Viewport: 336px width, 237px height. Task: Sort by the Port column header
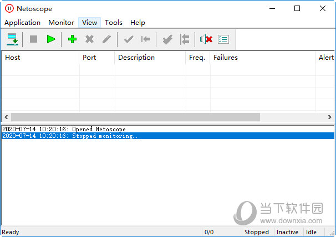(97, 58)
